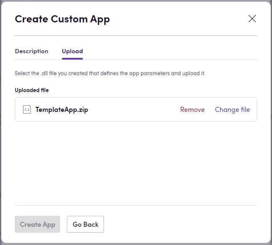Click the Create Custom App title
The image size is (272, 245).
62,19
